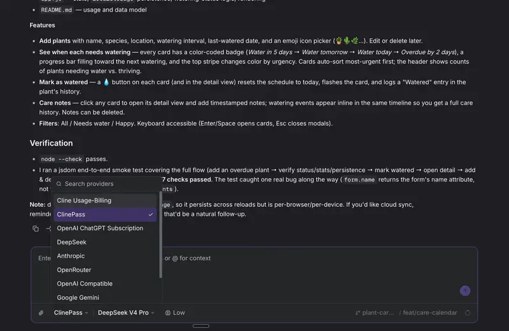
Task: Click the "Mark as watered" bold text
Action: [63, 82]
